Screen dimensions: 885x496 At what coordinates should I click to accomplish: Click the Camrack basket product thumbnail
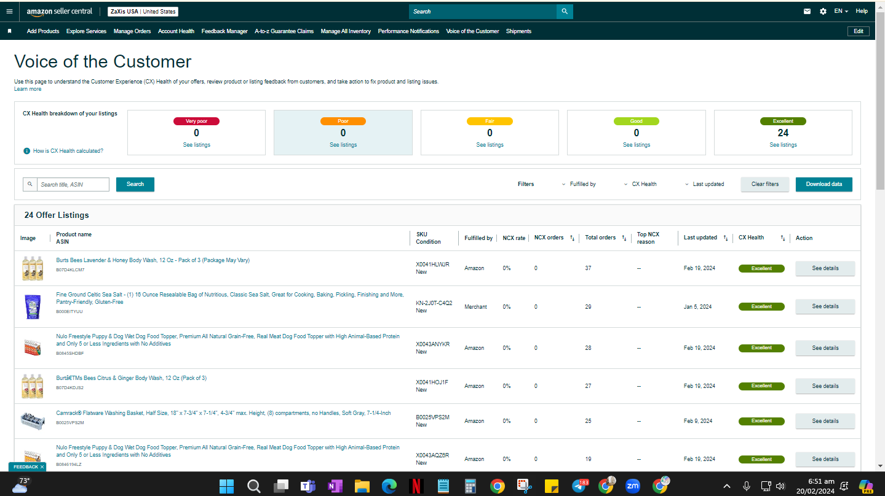pyautogui.click(x=32, y=421)
